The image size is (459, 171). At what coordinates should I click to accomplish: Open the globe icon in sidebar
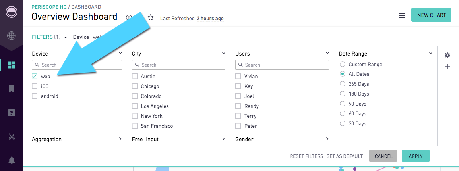(x=12, y=36)
